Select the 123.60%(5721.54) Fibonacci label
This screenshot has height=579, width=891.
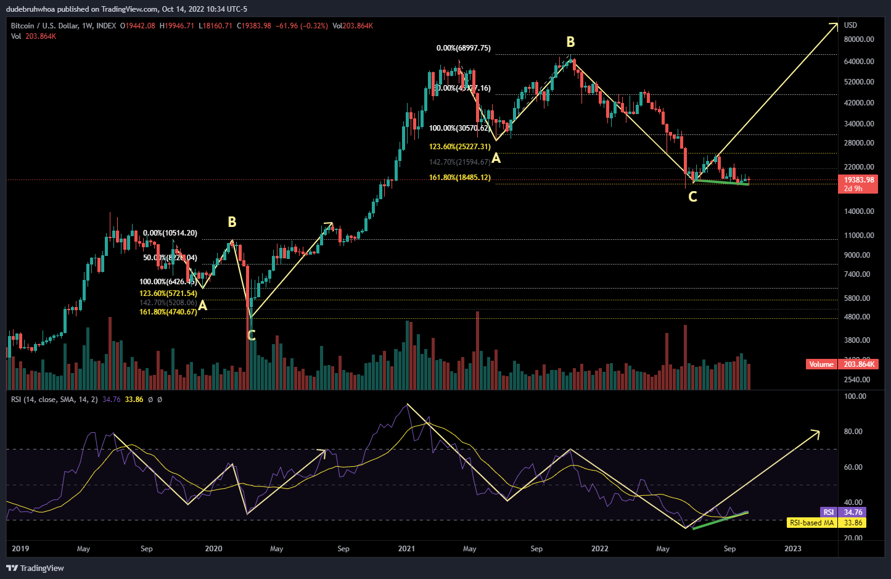168,294
